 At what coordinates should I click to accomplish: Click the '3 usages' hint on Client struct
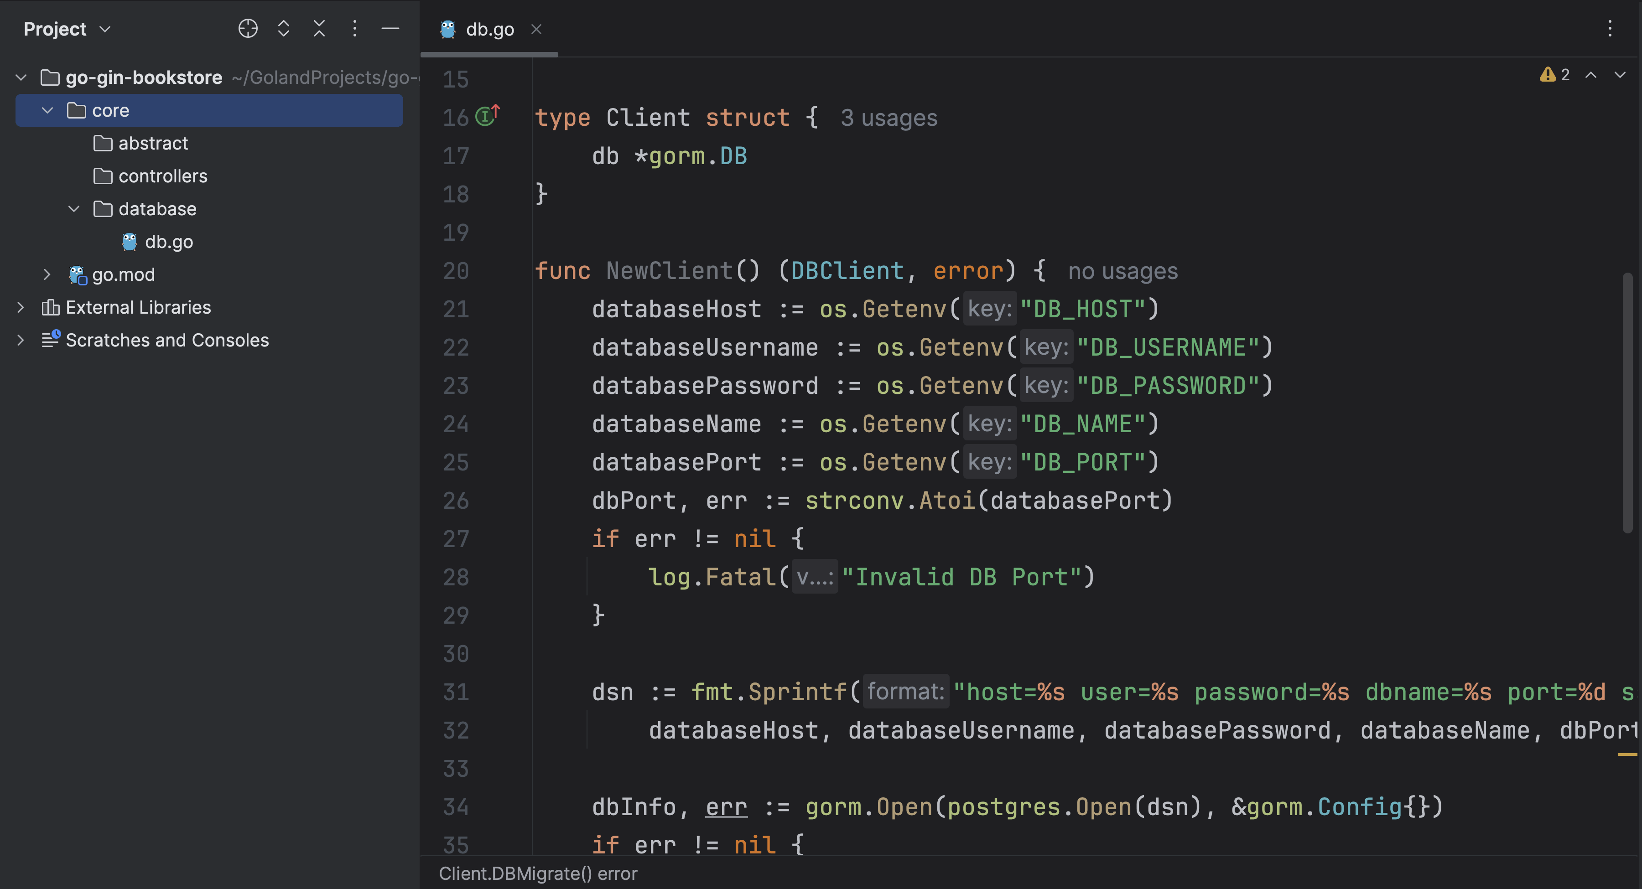[x=889, y=118]
